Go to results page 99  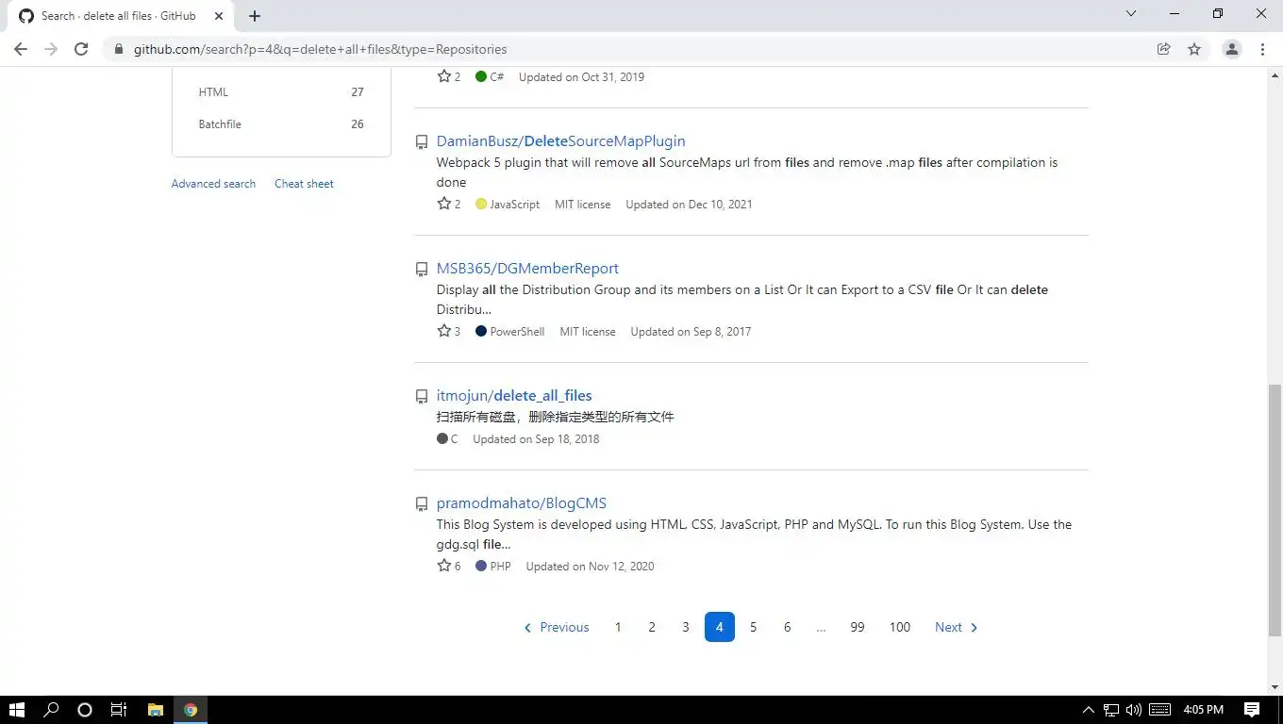point(858,627)
